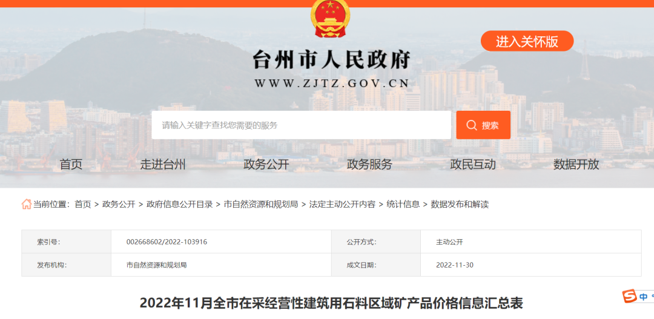
Task: Click 政府信息公开目录 breadcrumb link
Action: pos(179,204)
